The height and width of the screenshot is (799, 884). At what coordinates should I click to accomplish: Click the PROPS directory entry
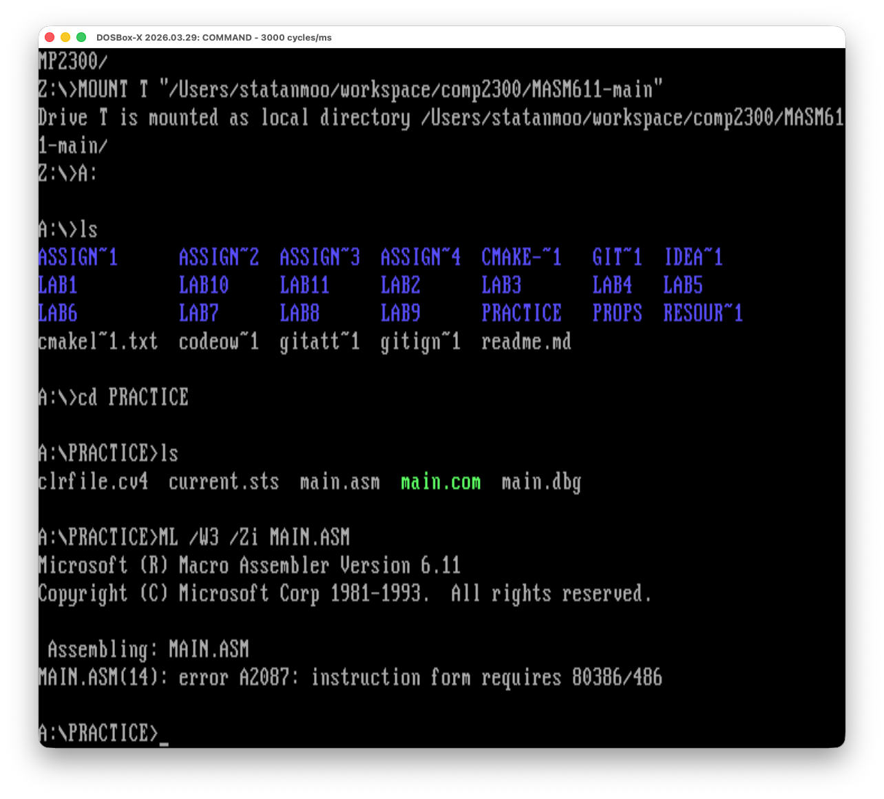pos(618,313)
